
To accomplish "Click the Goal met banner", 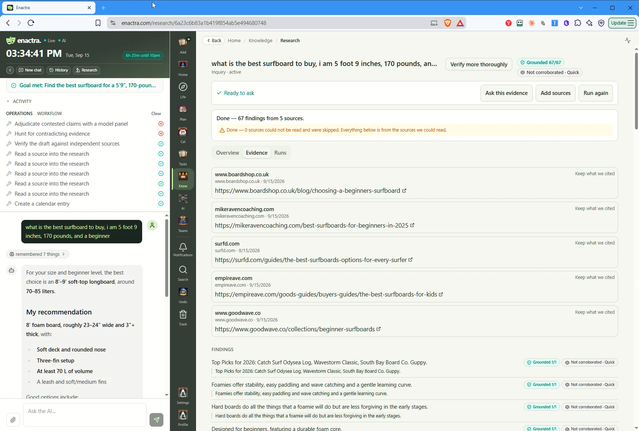I will coord(85,85).
